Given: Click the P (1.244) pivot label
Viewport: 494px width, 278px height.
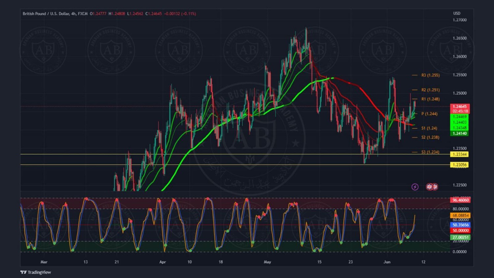Looking at the screenshot, I should coord(429,114).
